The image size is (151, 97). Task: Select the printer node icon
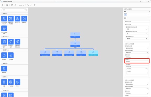point(11,82)
